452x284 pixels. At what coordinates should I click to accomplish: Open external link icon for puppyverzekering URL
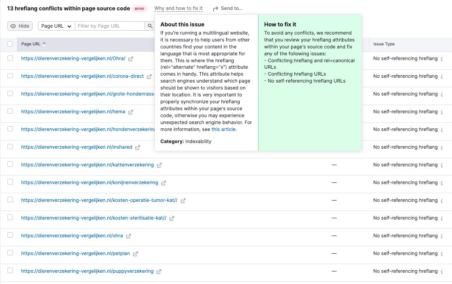[x=159, y=271]
